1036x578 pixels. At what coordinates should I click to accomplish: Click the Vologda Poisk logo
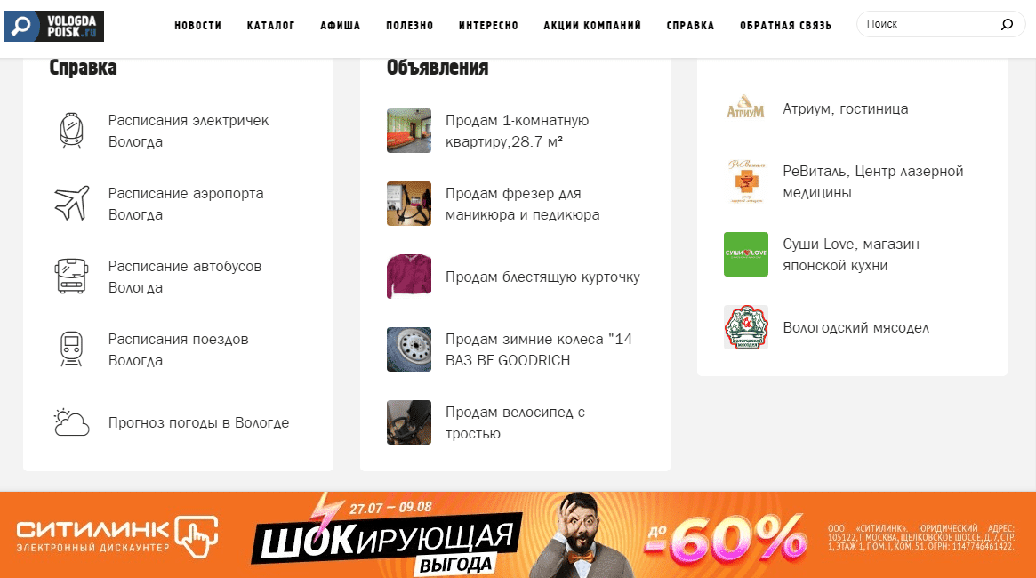pyautogui.click(x=54, y=26)
